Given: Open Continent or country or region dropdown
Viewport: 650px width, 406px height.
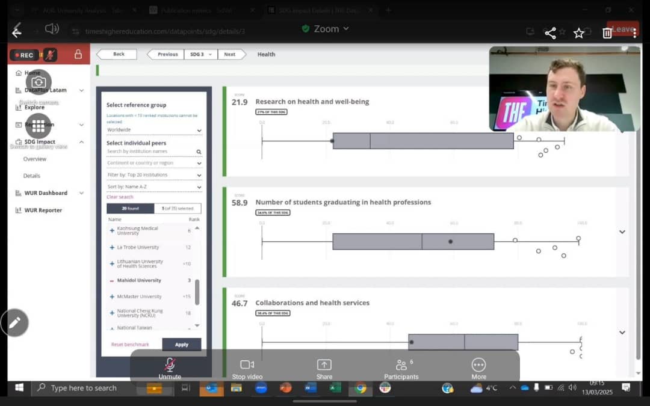Looking at the screenshot, I should point(154,163).
